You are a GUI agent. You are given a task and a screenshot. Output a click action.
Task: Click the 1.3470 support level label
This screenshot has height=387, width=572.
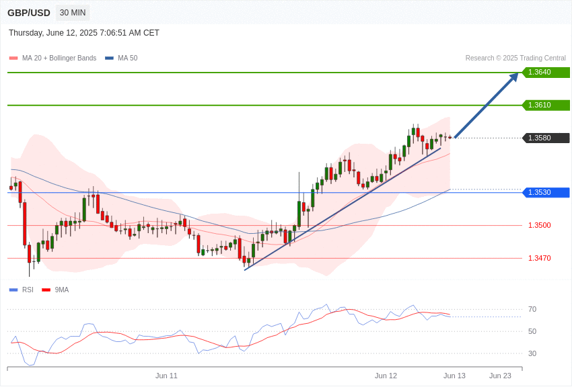(540, 258)
